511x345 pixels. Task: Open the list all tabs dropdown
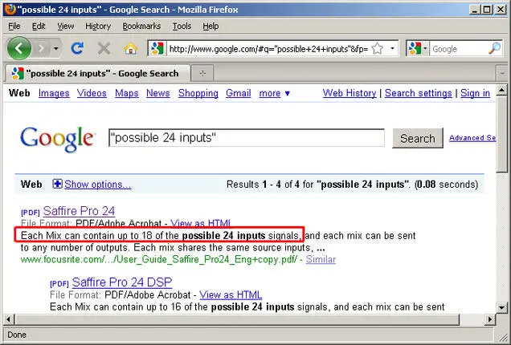pos(502,74)
